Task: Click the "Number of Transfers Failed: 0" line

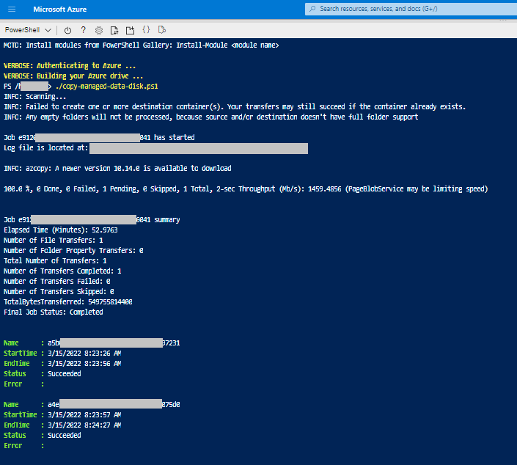Action: pos(57,282)
